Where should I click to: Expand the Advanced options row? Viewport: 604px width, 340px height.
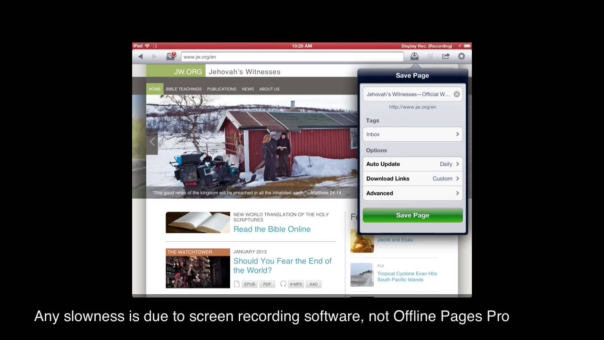pos(413,193)
